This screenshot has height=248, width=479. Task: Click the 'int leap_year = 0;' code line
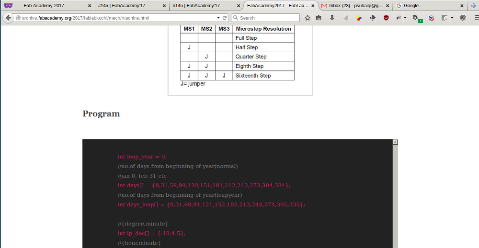tap(142, 157)
